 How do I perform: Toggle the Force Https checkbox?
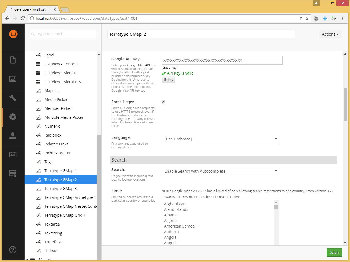tap(163, 102)
